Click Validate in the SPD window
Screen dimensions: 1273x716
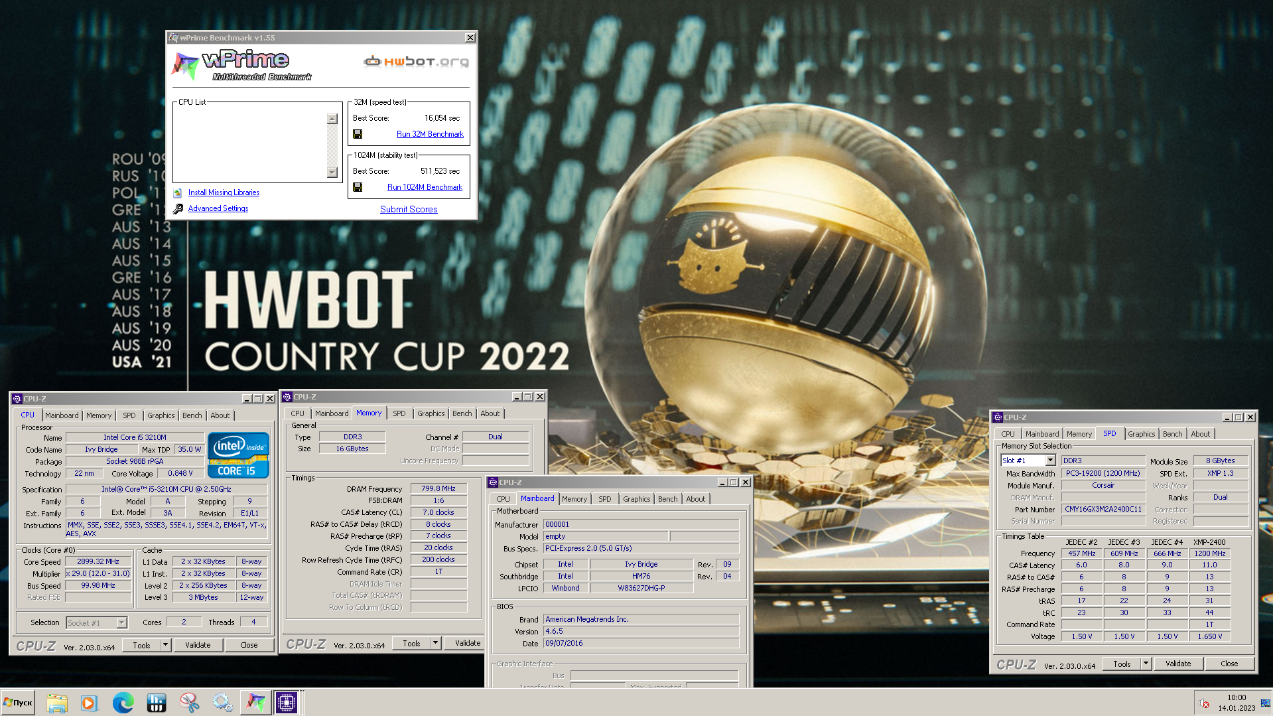coord(1178,664)
